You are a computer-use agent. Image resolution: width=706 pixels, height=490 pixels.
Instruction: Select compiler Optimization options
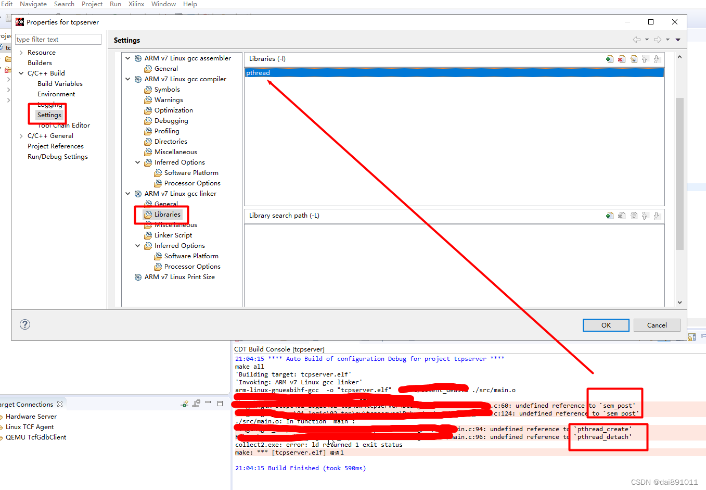point(173,110)
